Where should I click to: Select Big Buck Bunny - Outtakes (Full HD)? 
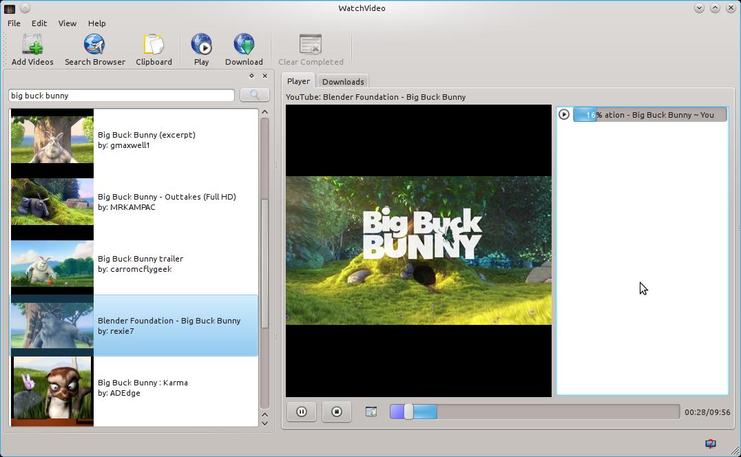pos(134,202)
